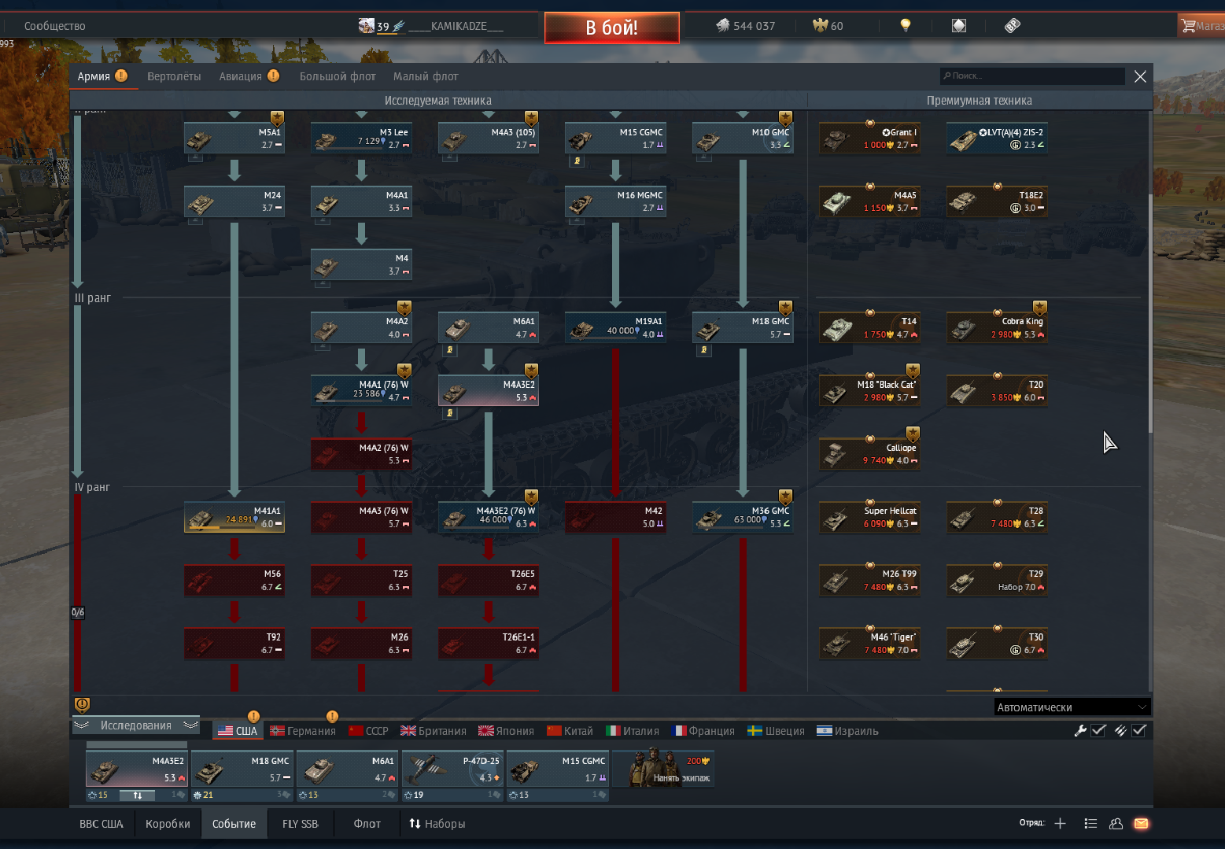Select Британия nation flag

(434, 731)
